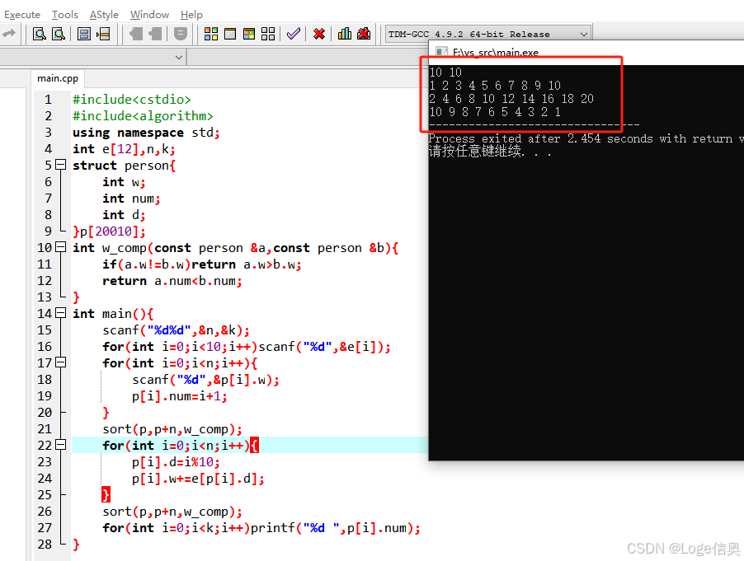Open the Help menu
The image size is (744, 561).
[191, 15]
